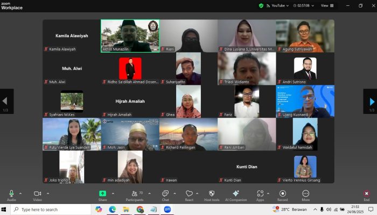This screenshot has height=215, width=377.
Task: Expand audio options arrow next to Audio
Action: tap(20, 193)
